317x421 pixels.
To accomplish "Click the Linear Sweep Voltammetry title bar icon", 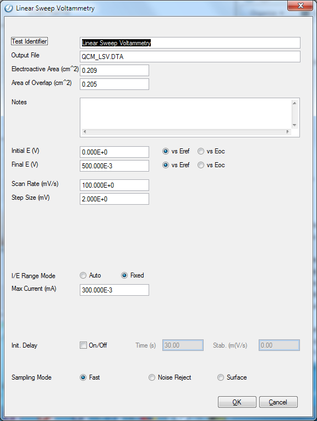I will (x=9, y=8).
